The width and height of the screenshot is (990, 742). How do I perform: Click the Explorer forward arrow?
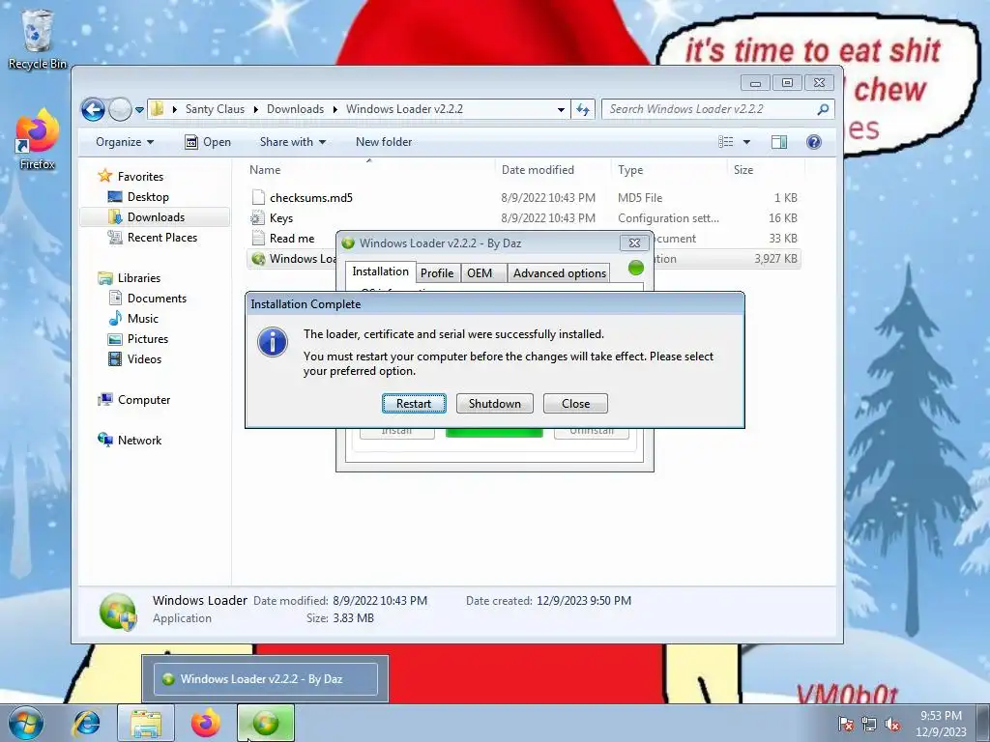(120, 110)
